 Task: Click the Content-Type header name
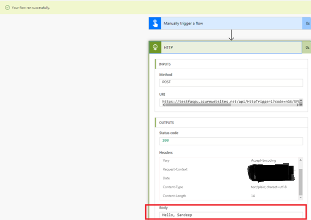pyautogui.click(x=173, y=187)
